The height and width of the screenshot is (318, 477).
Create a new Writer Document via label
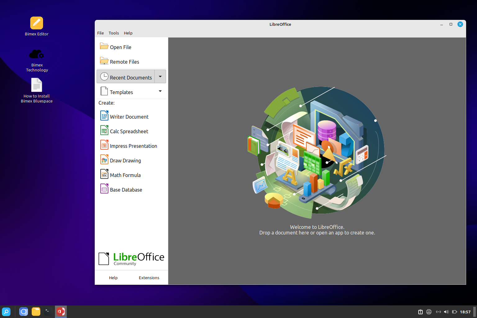(129, 117)
